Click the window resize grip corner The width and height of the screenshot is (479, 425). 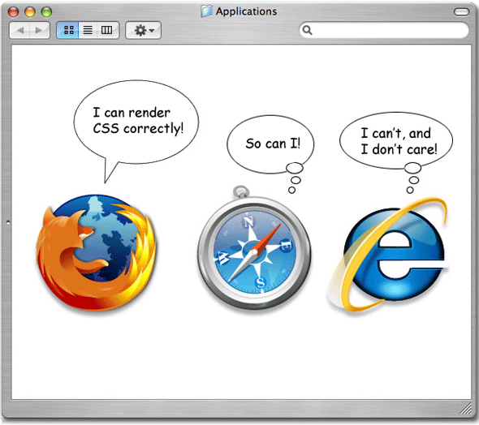[466, 409]
